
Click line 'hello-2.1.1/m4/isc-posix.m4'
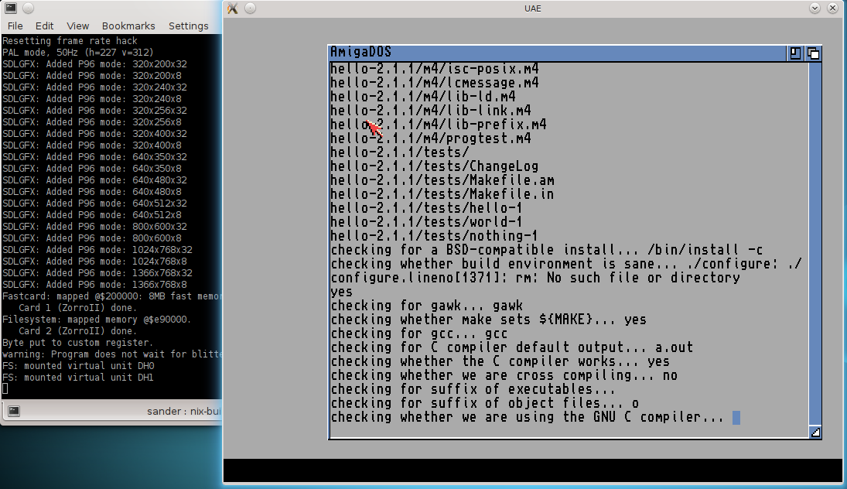(434, 69)
